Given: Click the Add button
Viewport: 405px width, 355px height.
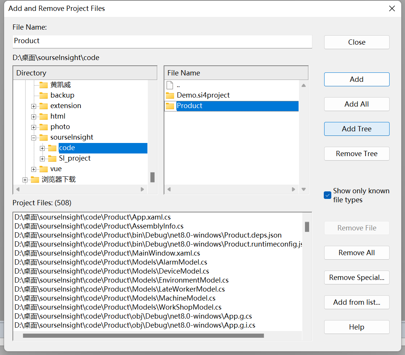Looking at the screenshot, I should pyautogui.click(x=357, y=79).
